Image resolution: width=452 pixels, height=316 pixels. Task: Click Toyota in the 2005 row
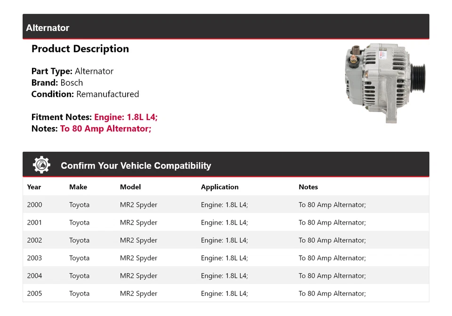click(79, 294)
